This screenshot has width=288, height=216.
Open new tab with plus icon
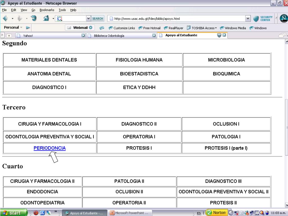pos(9,36)
